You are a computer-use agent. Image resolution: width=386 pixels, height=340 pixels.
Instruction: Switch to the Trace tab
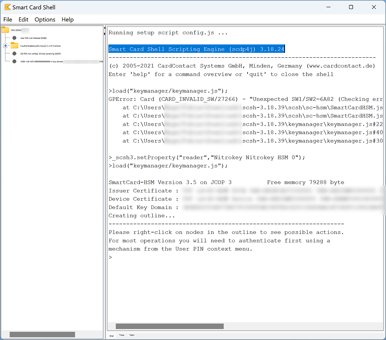(121, 335)
